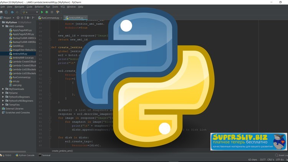Close the JenkinsAMI.py editor tab
Screen dimensions: 288x162
[85, 18]
